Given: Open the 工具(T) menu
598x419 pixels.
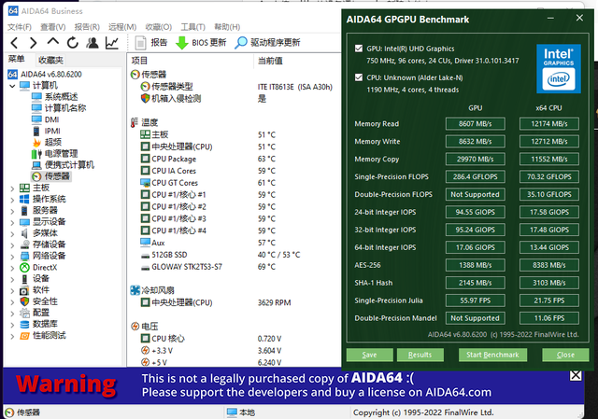Looking at the screenshot, I should [193, 27].
